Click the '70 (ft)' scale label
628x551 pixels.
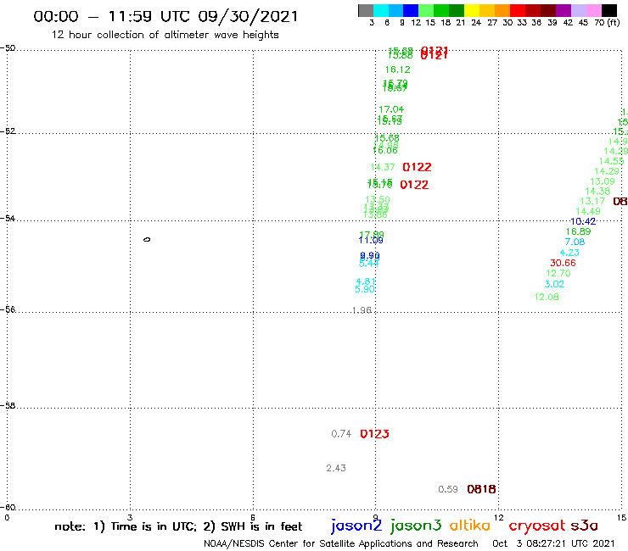click(607, 23)
